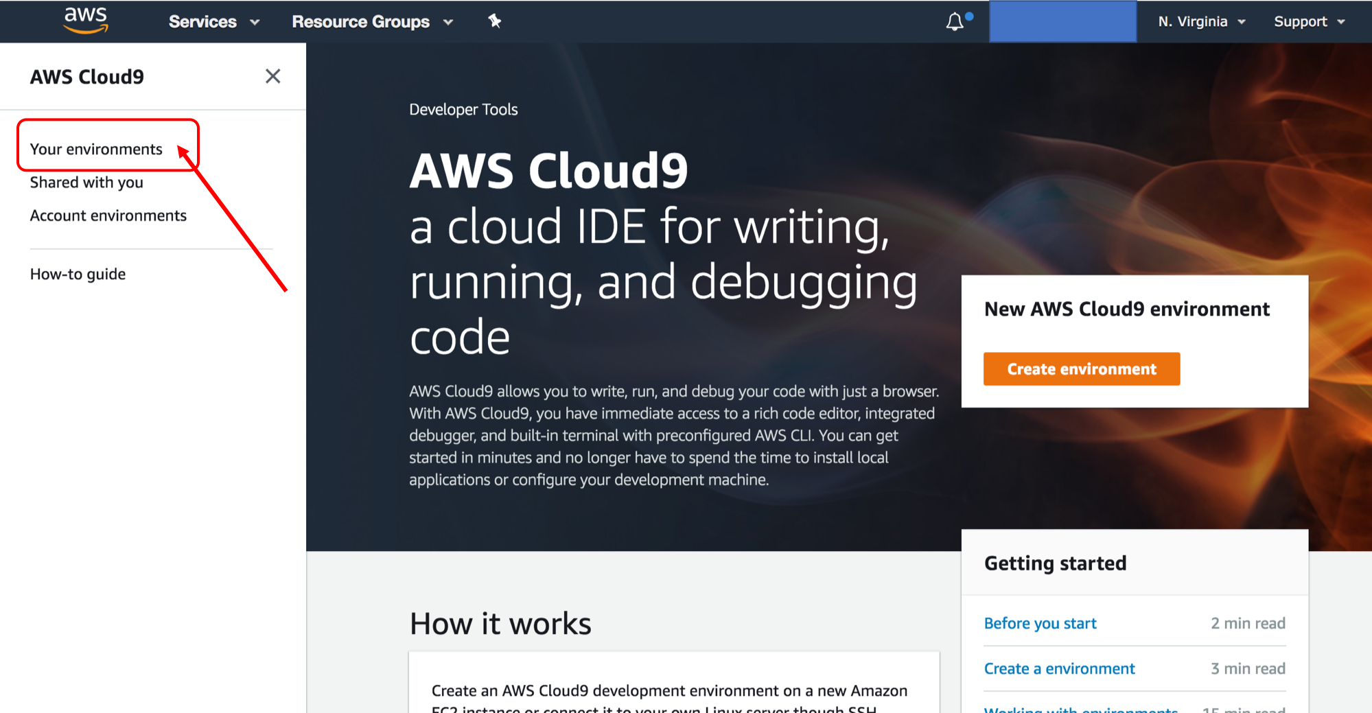Screen dimensions: 1372x713
Task: Click the Getting started panel heading
Action: point(1055,563)
